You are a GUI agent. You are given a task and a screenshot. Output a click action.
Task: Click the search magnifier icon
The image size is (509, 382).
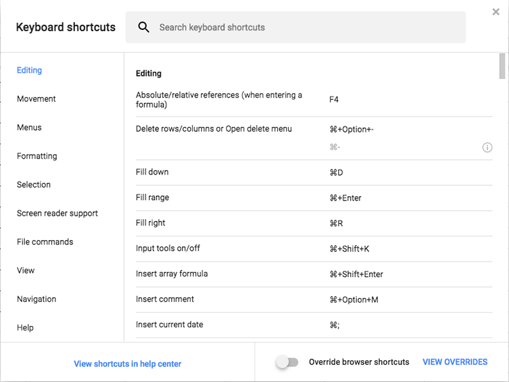144,27
